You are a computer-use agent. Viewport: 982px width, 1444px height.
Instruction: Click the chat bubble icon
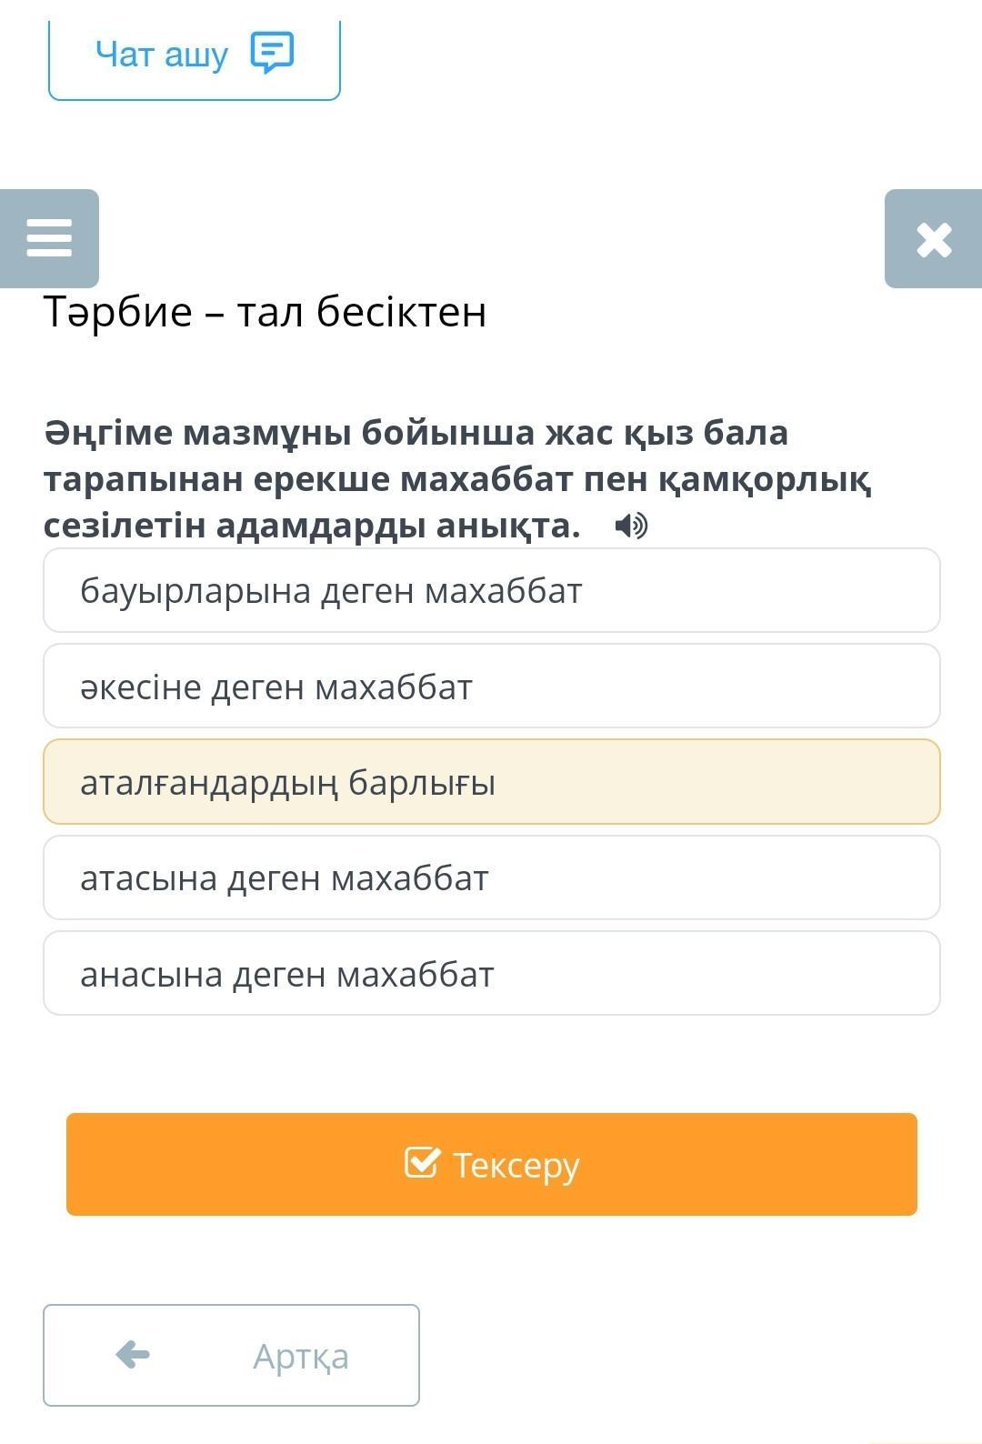coord(272,53)
